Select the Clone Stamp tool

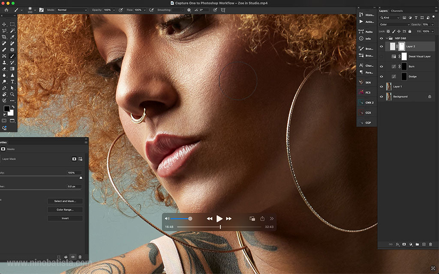[x=5, y=63]
